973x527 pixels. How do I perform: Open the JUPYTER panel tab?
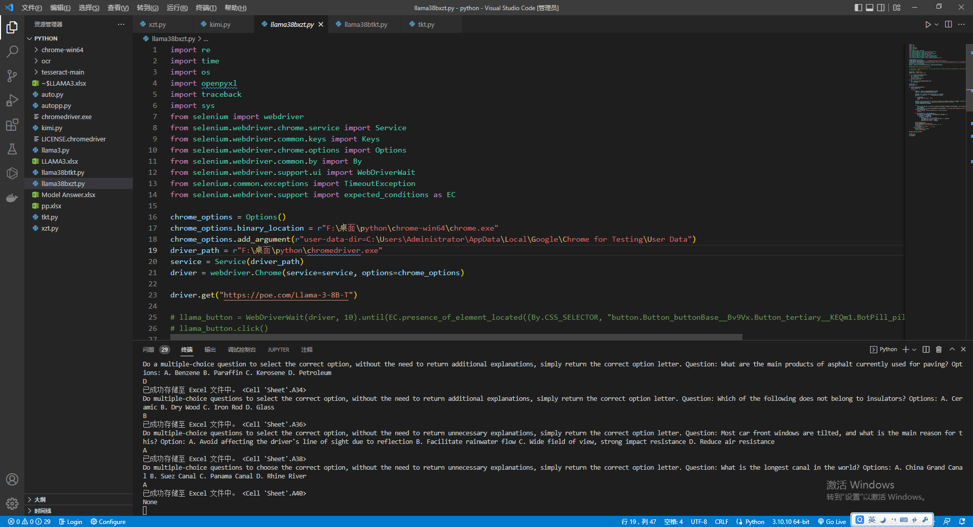[x=278, y=350]
